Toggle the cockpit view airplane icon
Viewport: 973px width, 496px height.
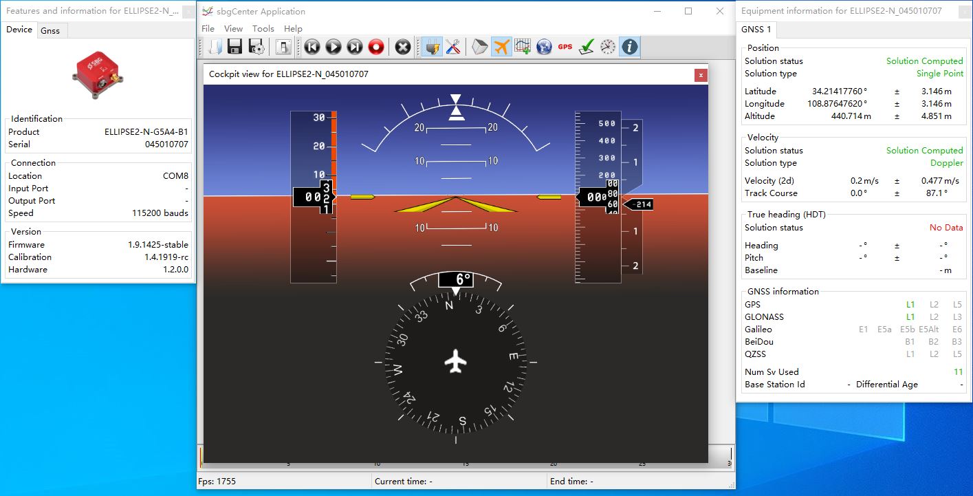click(501, 47)
